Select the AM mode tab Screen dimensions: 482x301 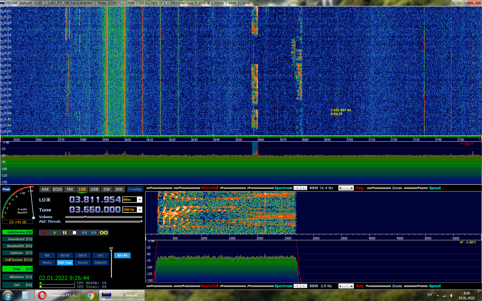[45, 189]
